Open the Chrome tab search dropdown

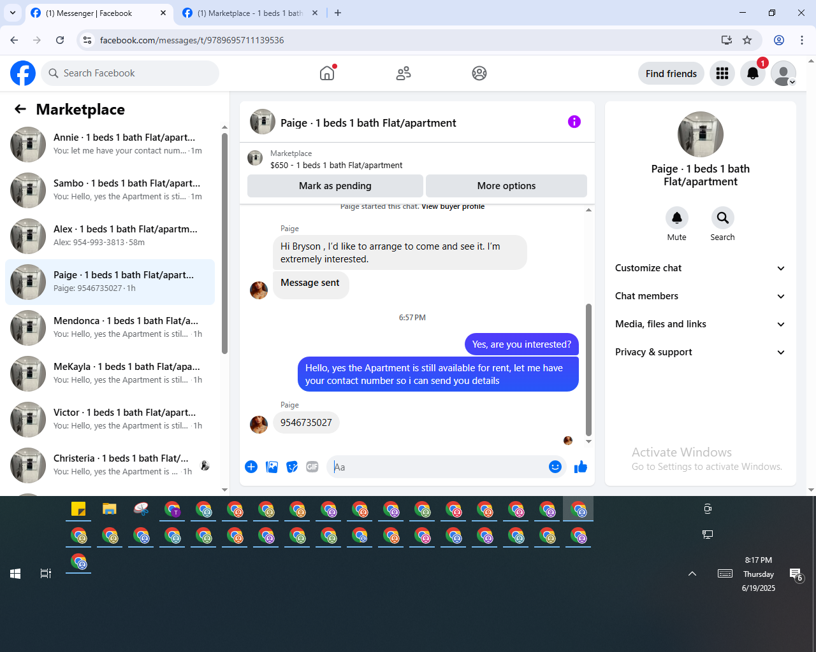13,13
